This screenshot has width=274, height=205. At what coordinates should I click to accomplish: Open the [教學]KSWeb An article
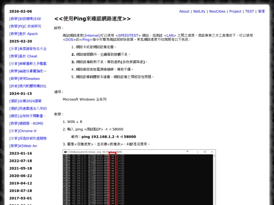click(x=23, y=146)
